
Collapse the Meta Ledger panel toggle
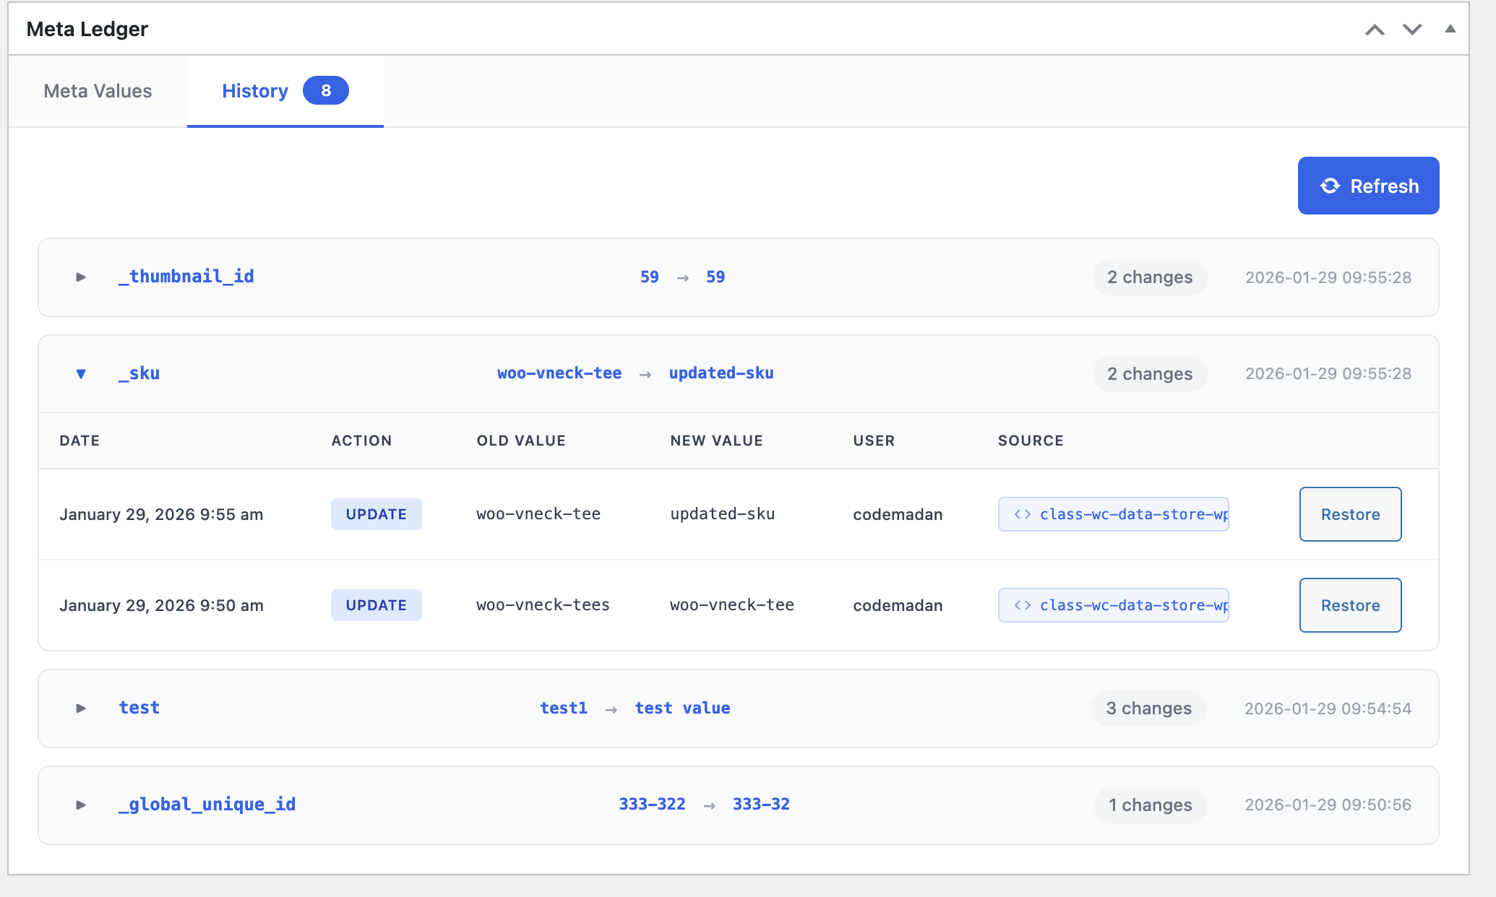[1450, 29]
